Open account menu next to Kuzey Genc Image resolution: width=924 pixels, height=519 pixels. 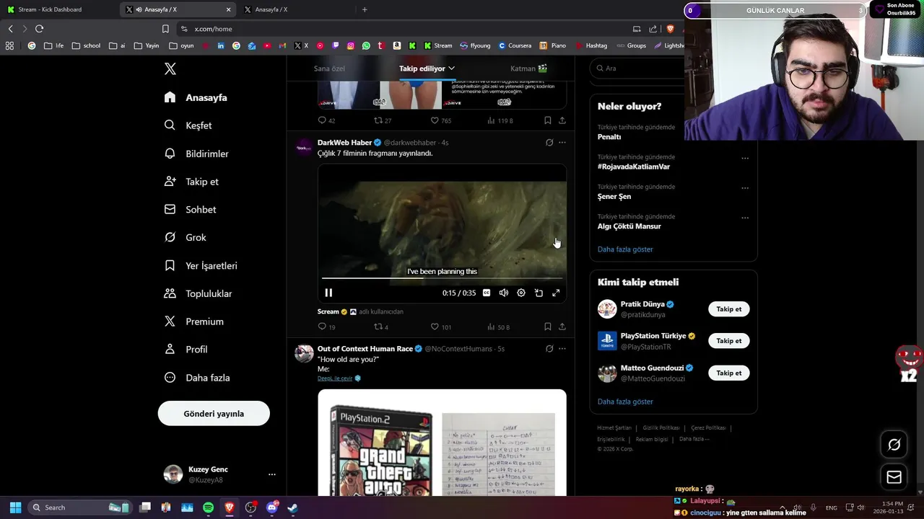pyautogui.click(x=272, y=474)
